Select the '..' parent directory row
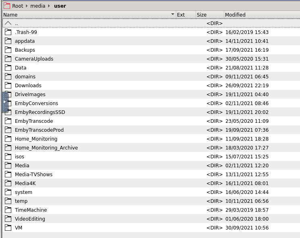Screen dimensions: 300x238 [x=151, y=23]
